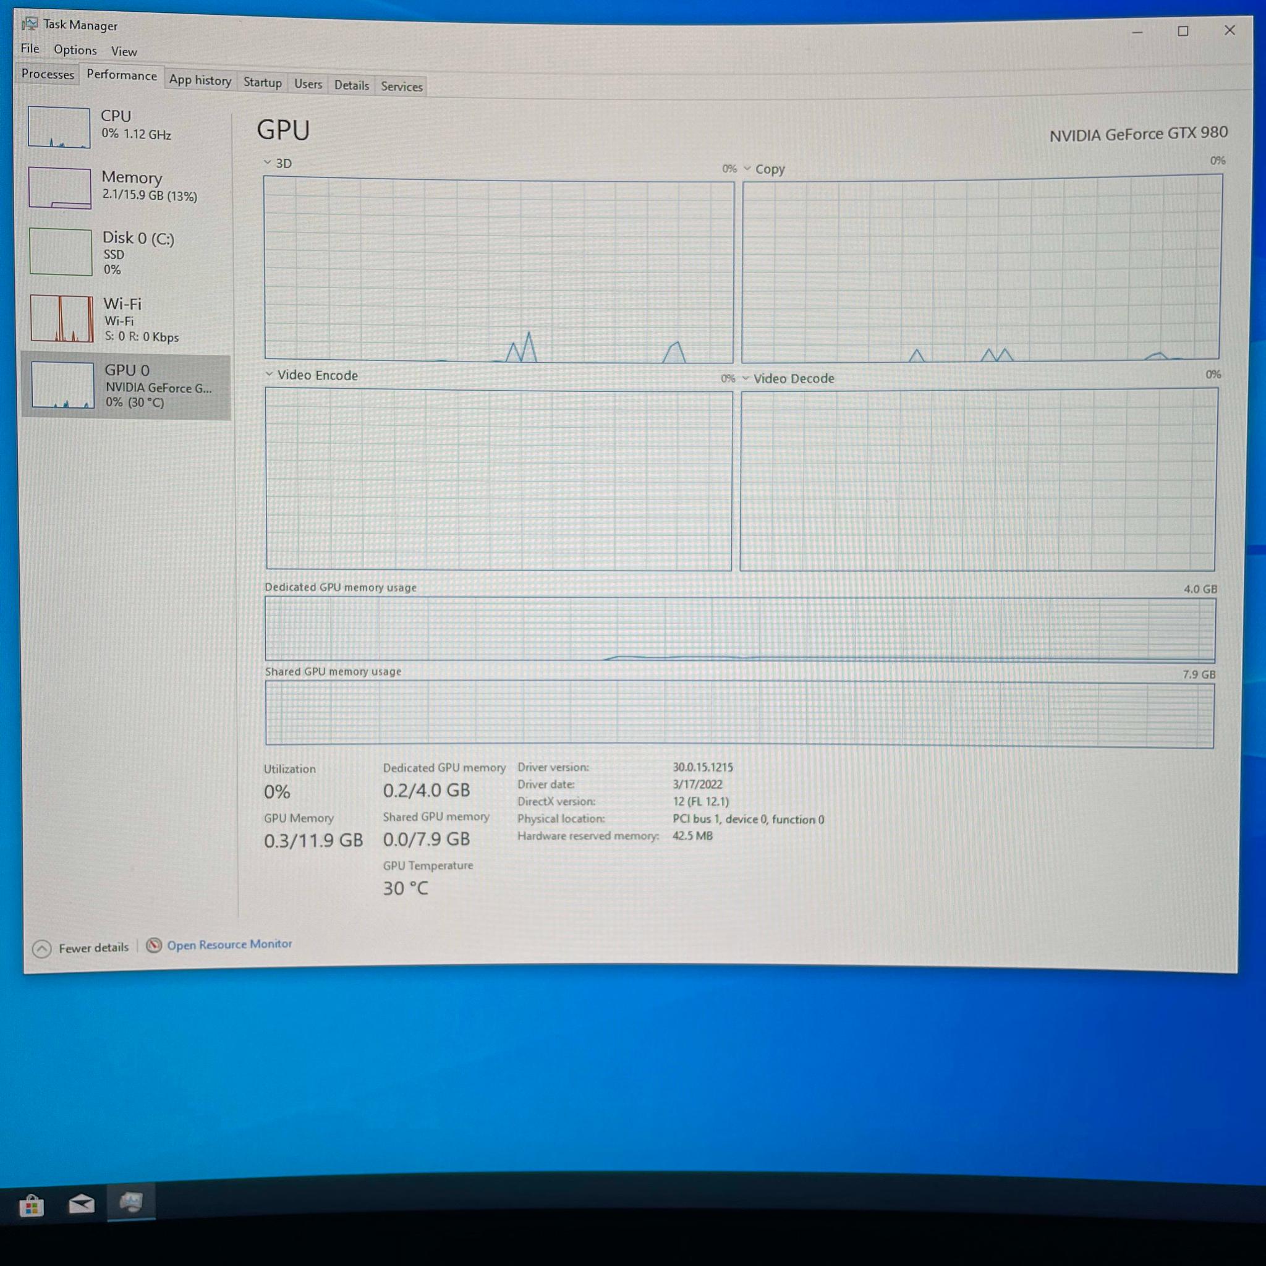Click the Fewer details chevron icon

[41, 949]
